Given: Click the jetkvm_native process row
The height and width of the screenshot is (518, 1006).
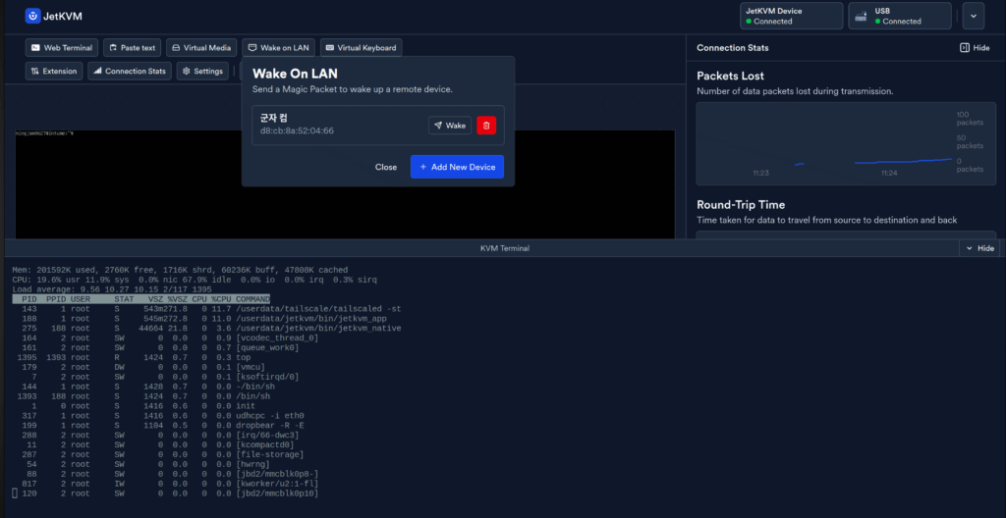Looking at the screenshot, I should click(x=206, y=329).
